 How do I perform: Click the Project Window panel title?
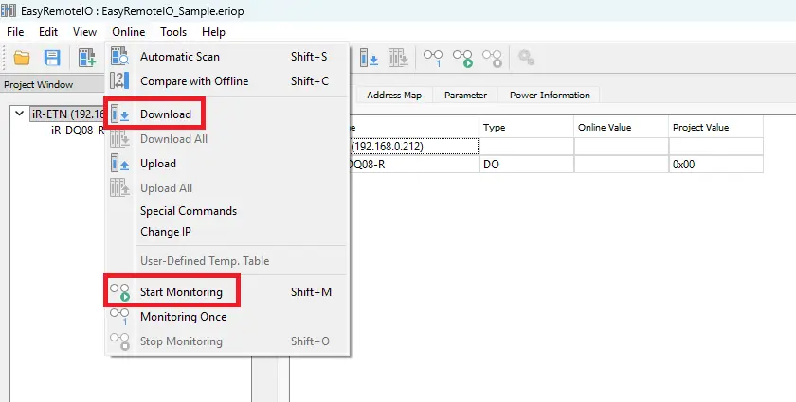(x=39, y=85)
